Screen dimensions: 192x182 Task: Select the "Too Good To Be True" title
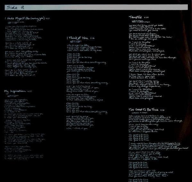tap(143, 109)
